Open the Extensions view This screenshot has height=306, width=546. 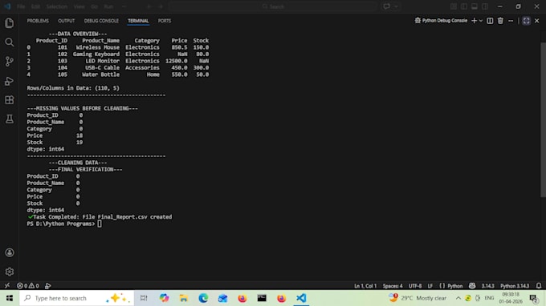10,100
